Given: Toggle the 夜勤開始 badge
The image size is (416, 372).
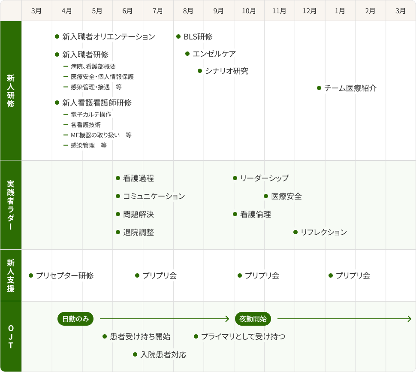Looking at the screenshot, I should point(253,319).
